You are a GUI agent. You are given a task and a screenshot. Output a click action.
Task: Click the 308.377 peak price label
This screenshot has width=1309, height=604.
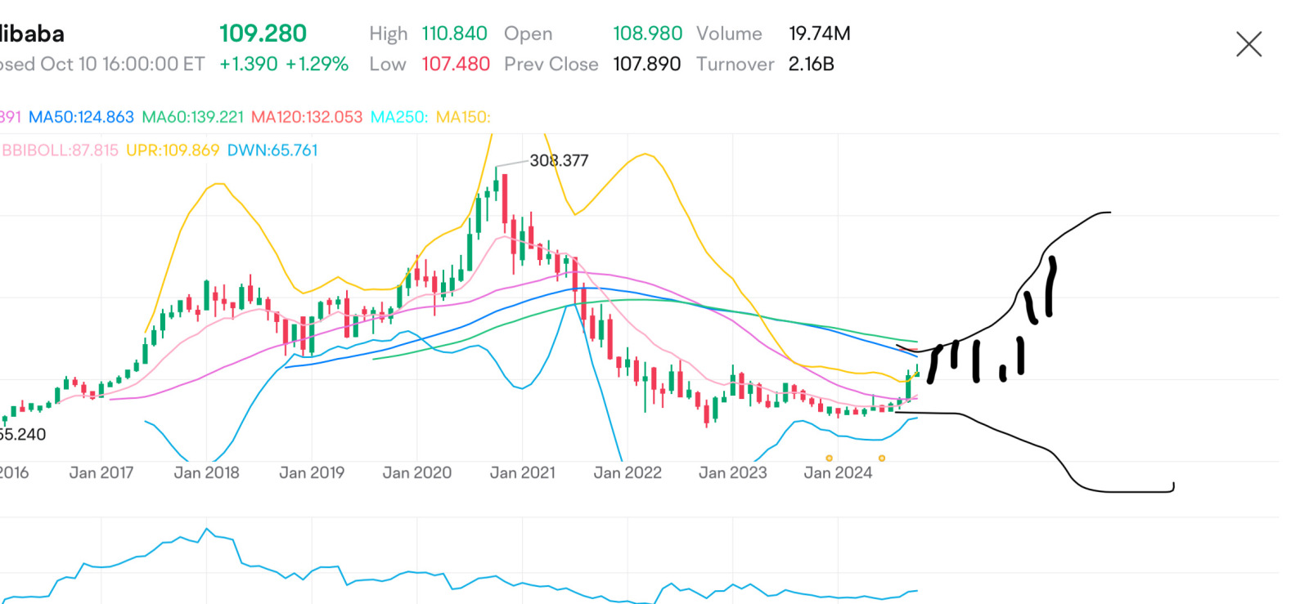pos(559,161)
